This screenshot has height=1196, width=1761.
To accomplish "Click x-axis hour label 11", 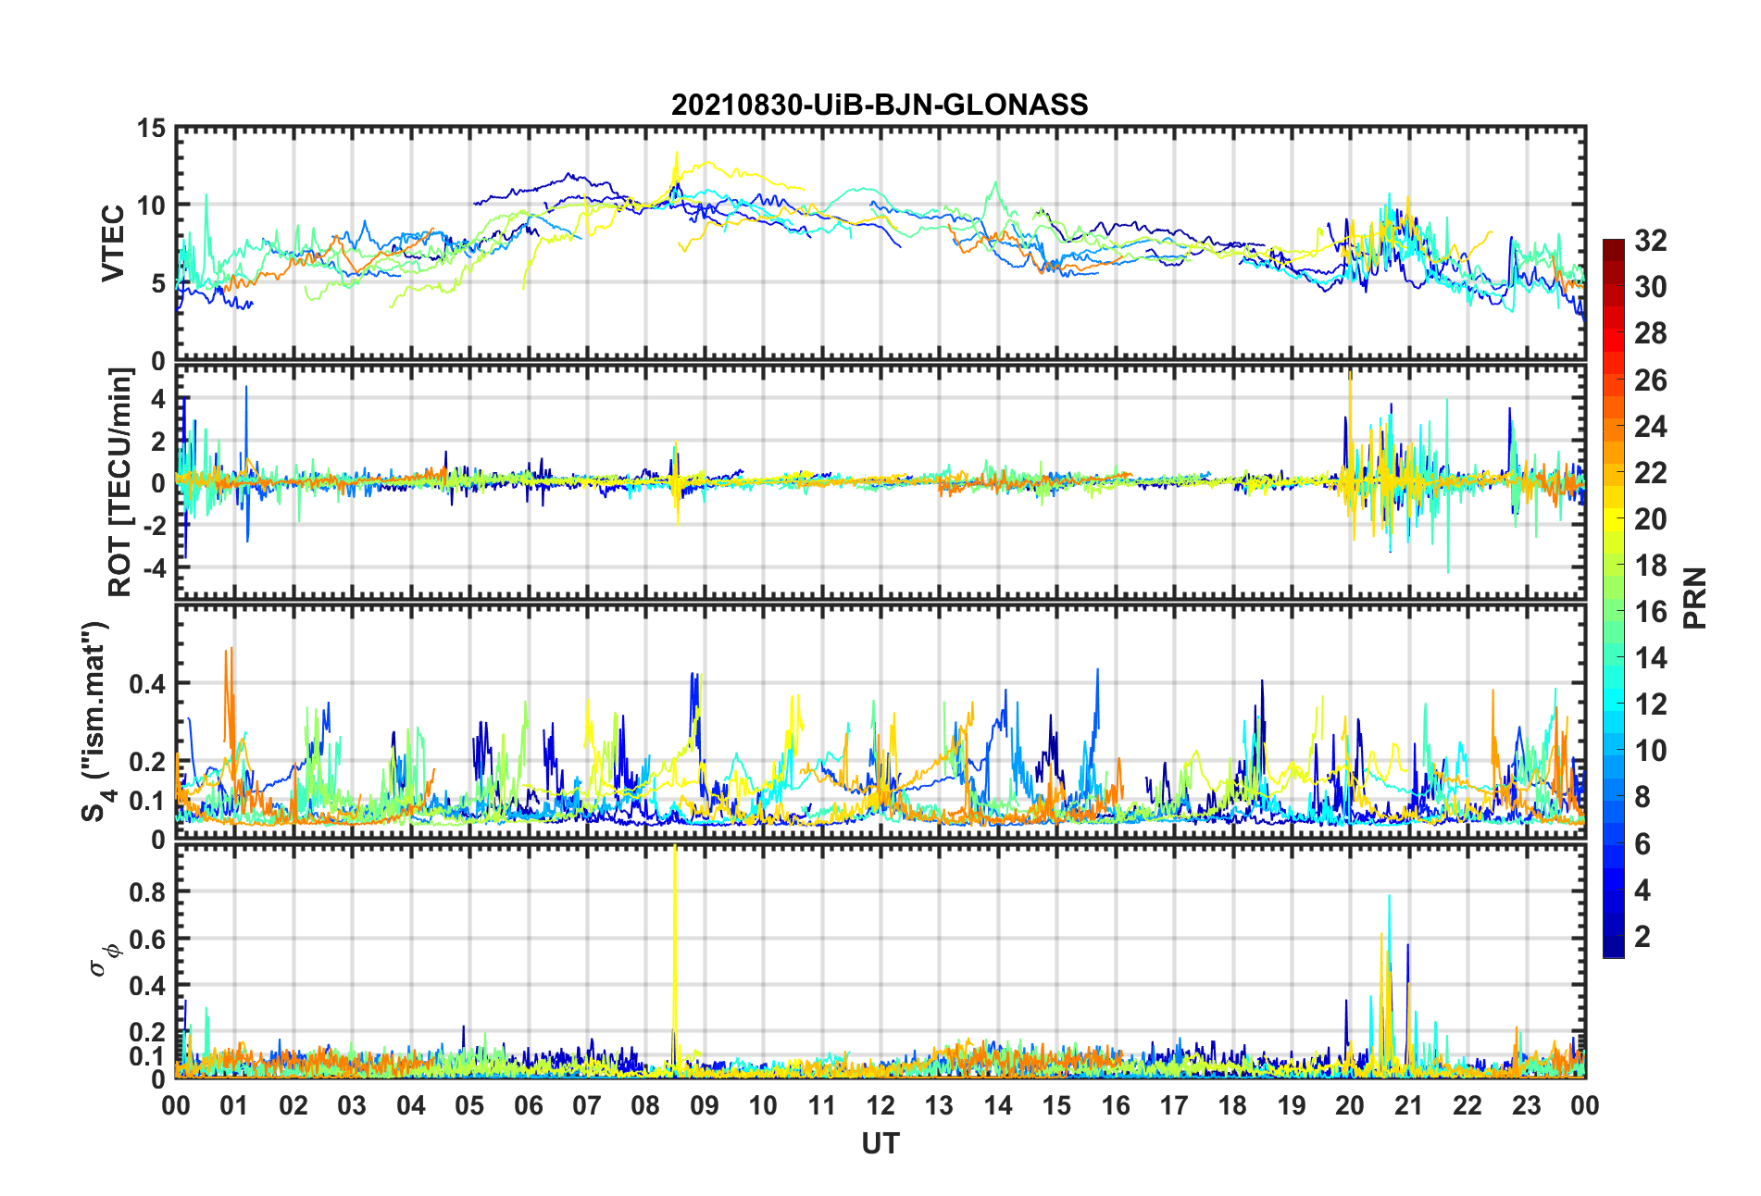I will (822, 1105).
